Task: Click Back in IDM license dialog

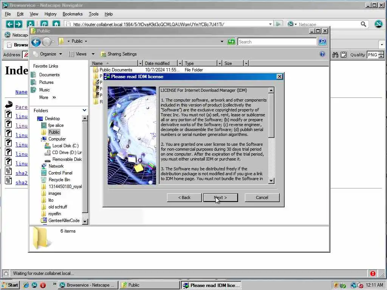Action: tap(184, 197)
